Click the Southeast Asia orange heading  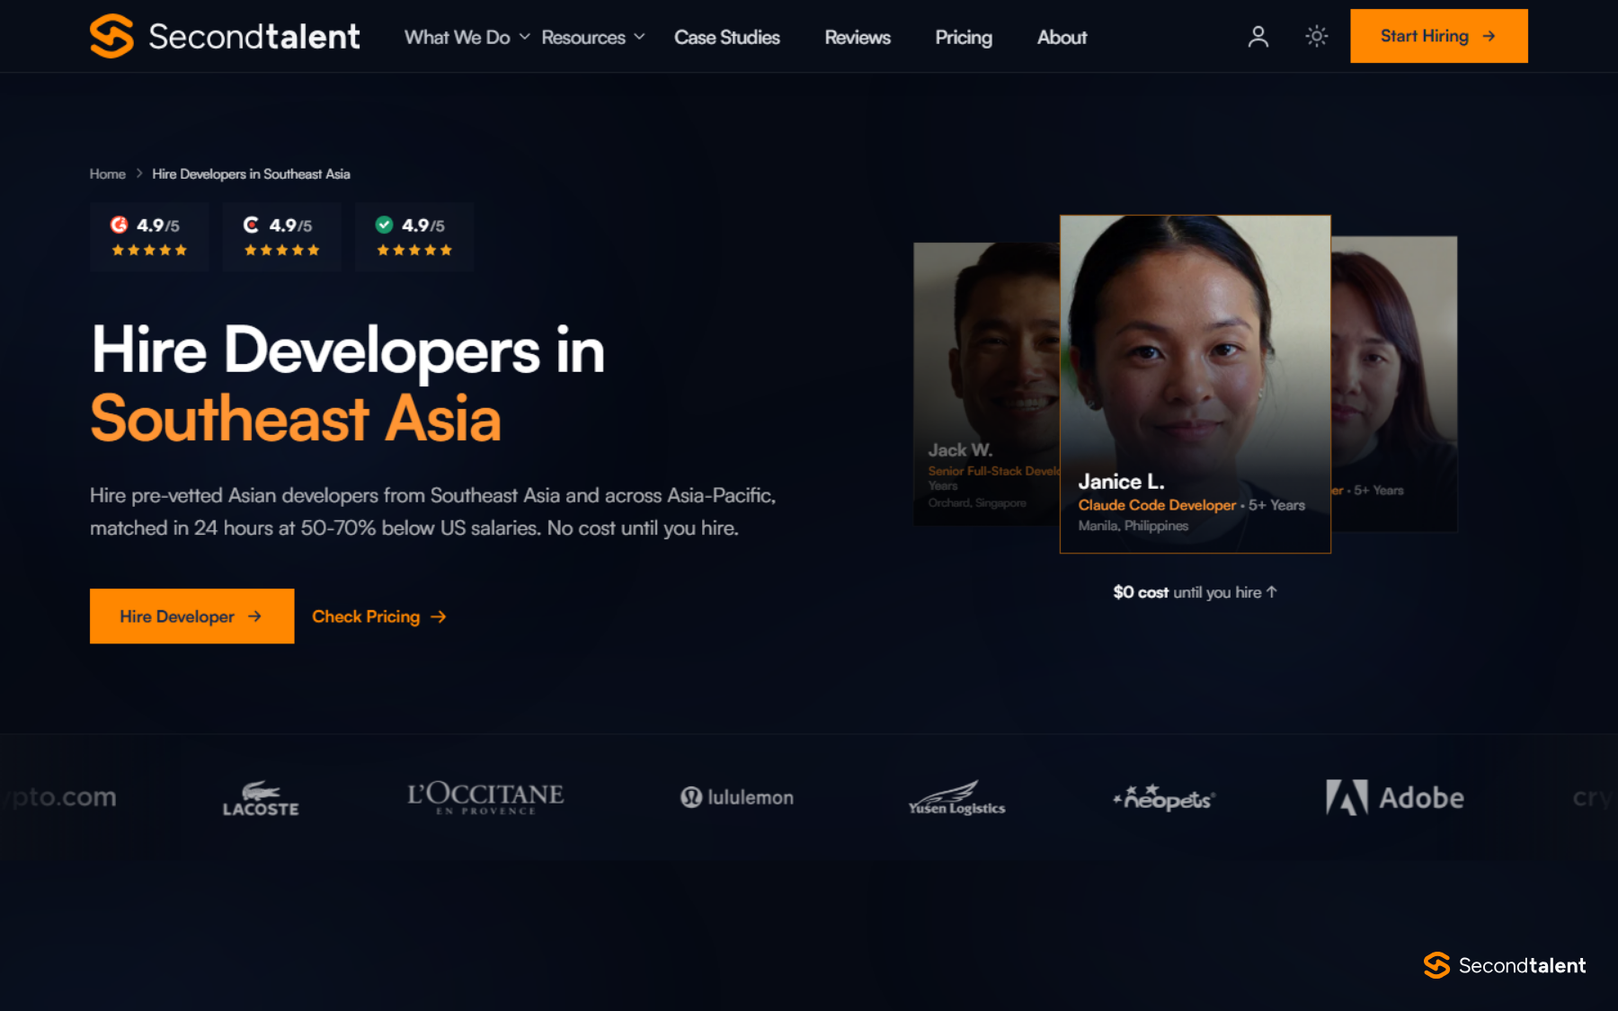tap(296, 419)
